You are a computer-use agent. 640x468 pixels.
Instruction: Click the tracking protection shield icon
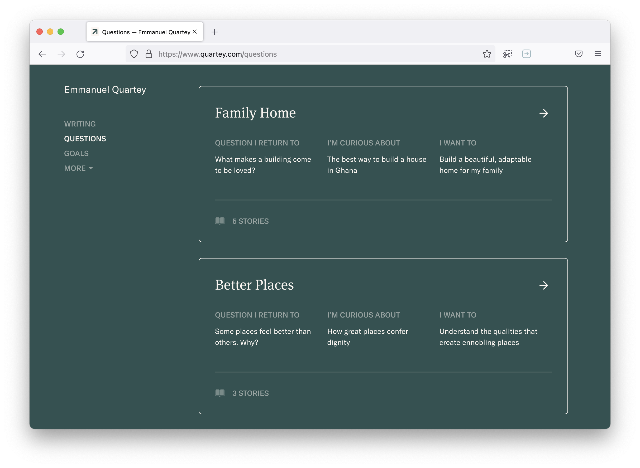click(x=134, y=54)
